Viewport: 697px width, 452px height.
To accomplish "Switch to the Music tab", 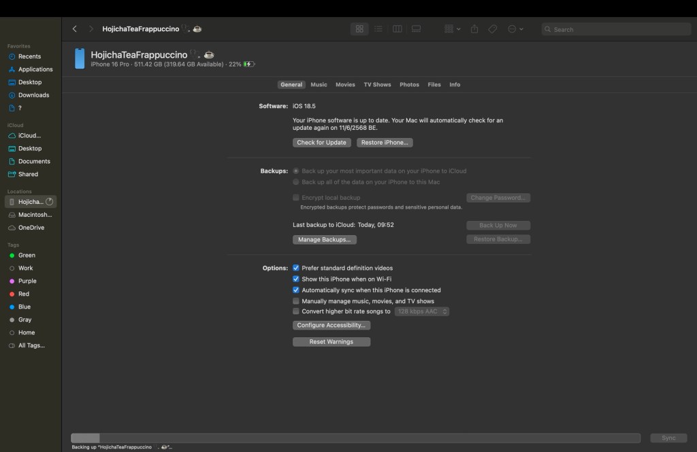I will tap(319, 85).
